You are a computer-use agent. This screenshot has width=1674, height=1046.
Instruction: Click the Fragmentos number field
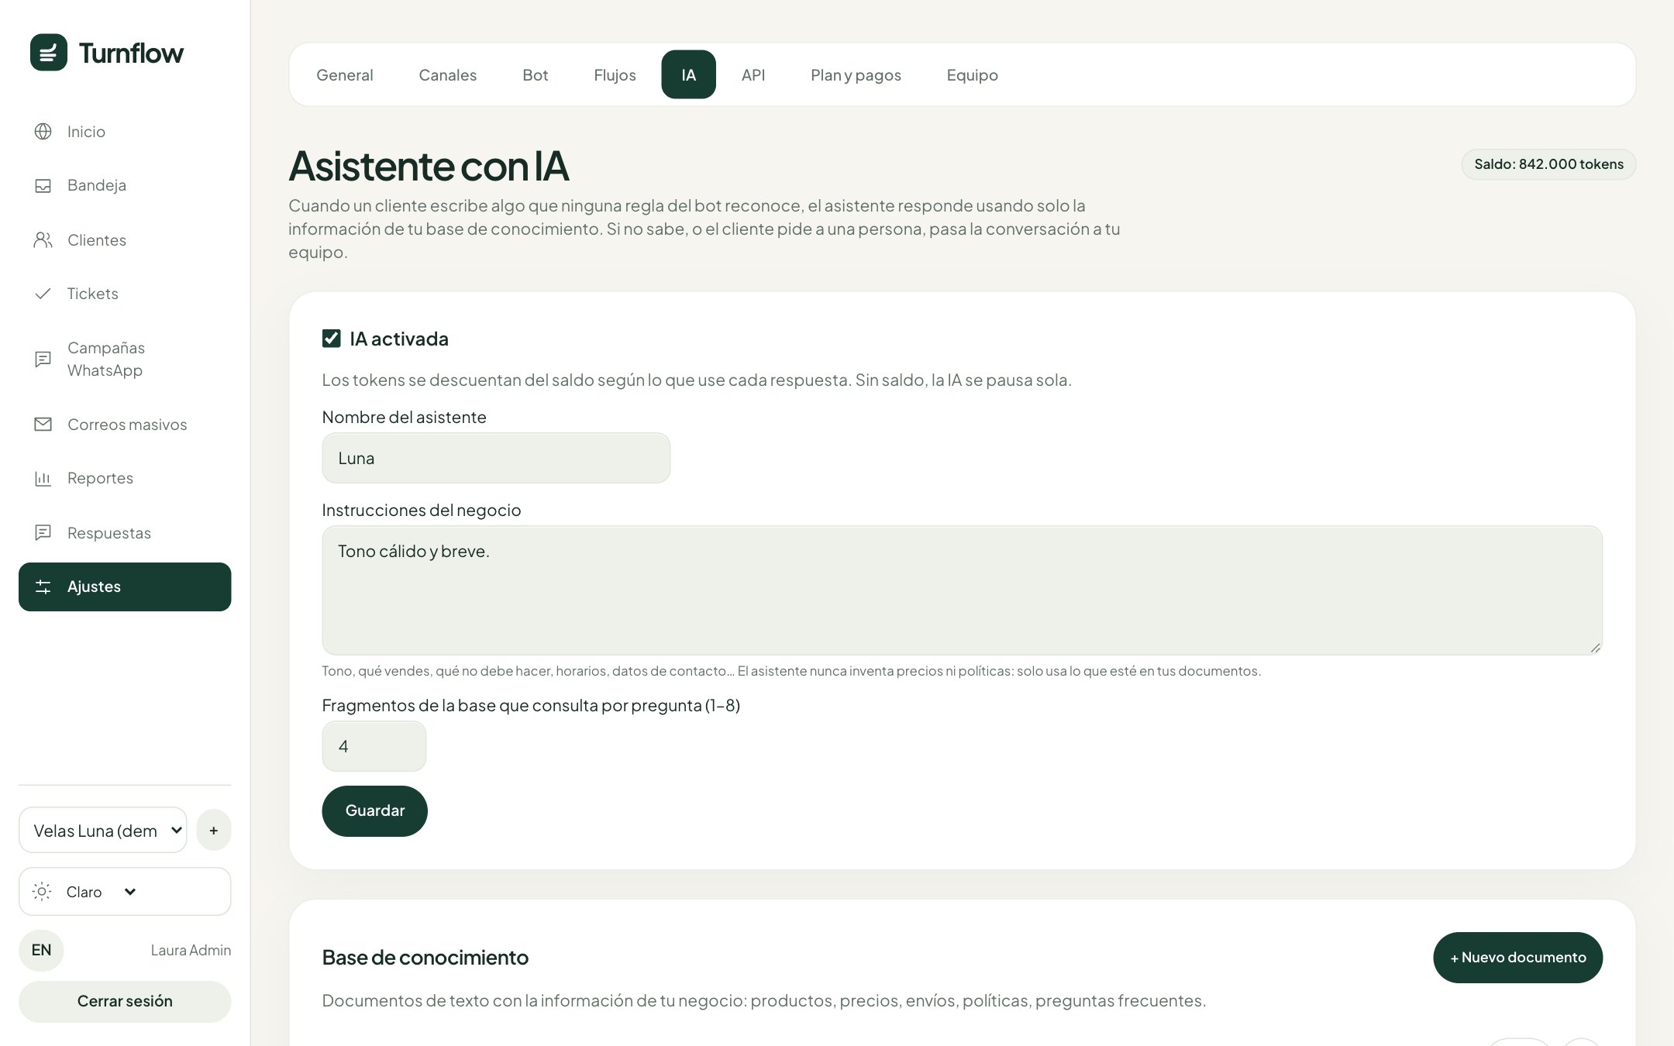(x=374, y=747)
